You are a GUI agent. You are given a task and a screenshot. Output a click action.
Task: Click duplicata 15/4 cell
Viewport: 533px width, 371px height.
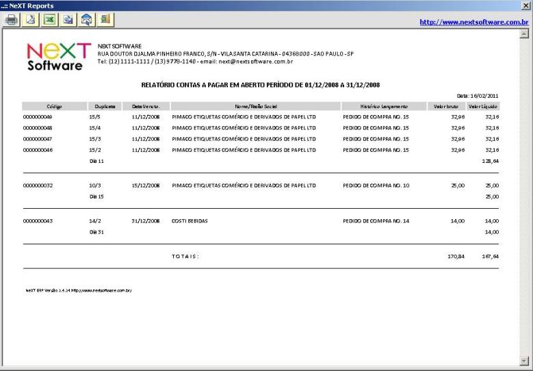coord(95,128)
